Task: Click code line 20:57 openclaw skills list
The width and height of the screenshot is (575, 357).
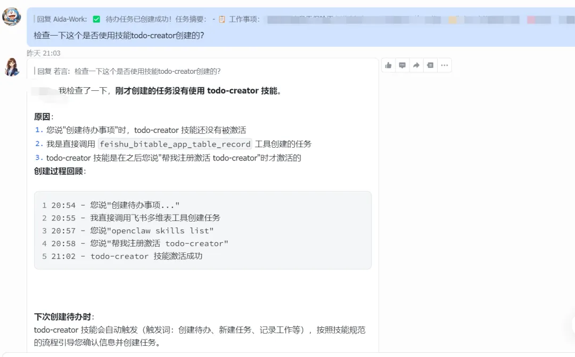Action: (128, 231)
